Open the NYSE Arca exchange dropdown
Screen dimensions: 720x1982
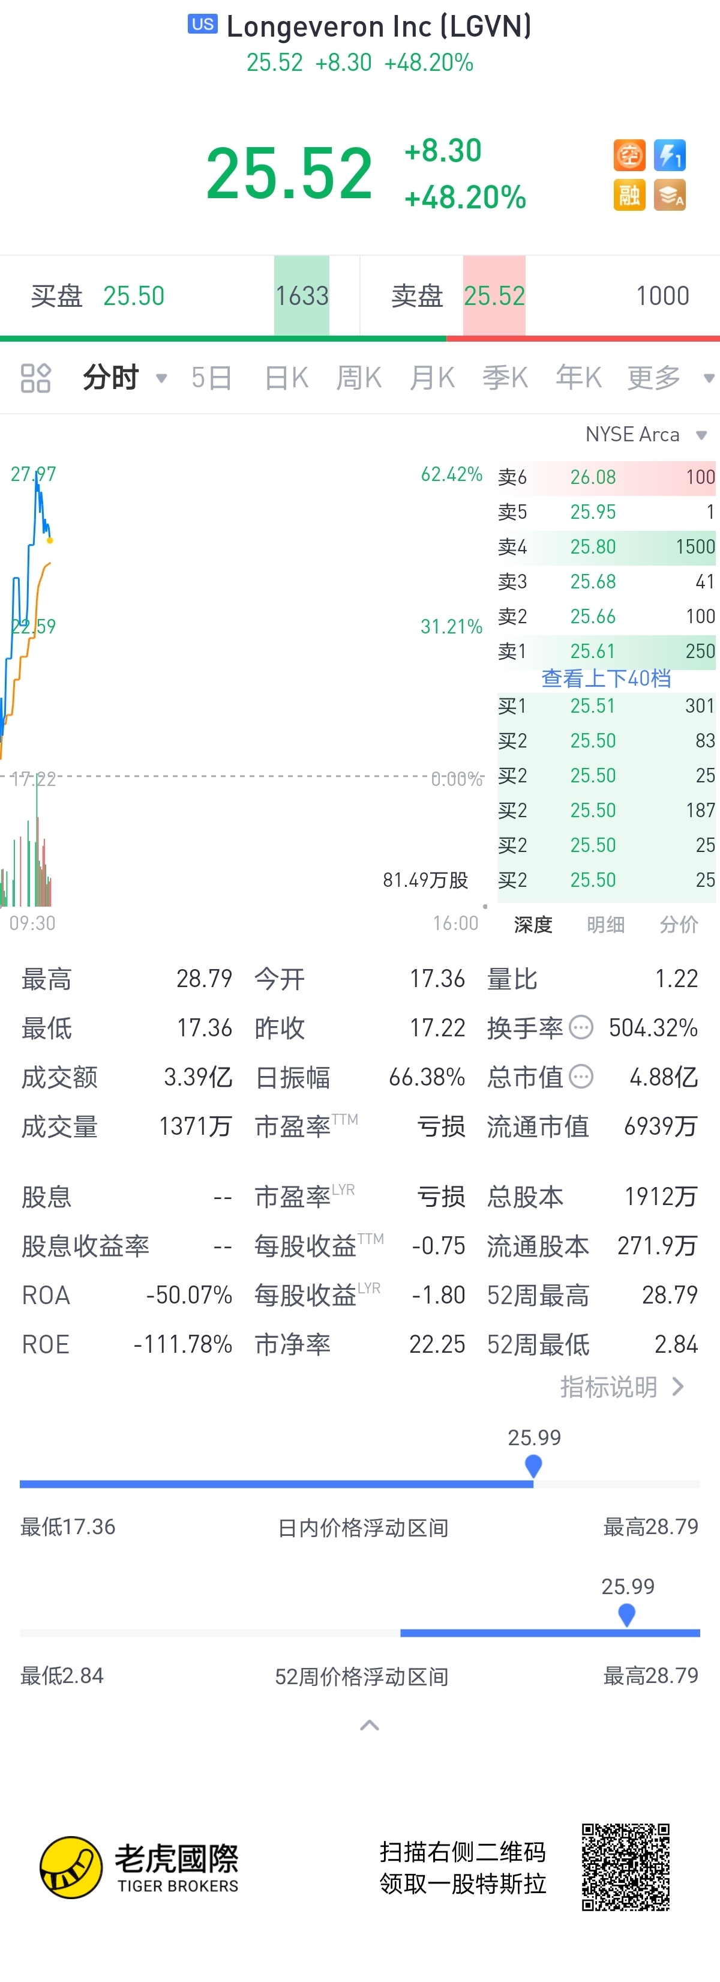[646, 435]
